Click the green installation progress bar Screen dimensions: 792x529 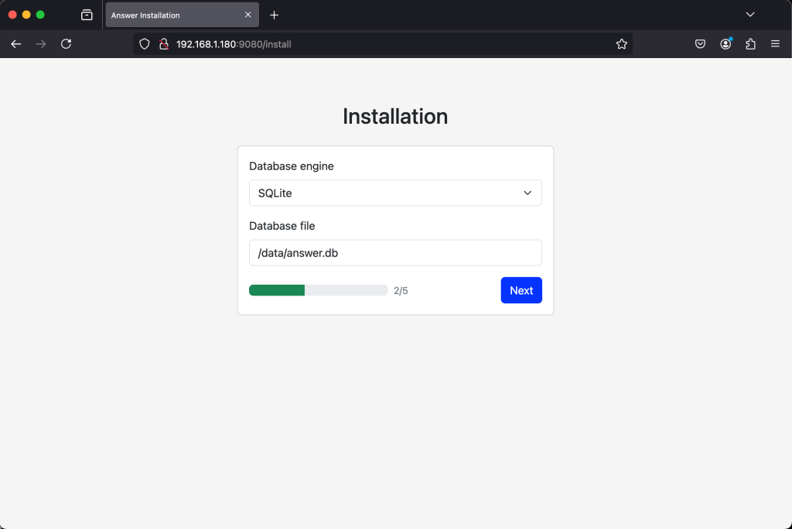pos(276,290)
